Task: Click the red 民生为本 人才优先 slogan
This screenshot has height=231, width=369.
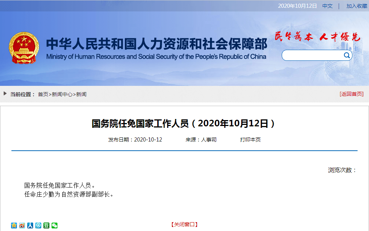Action: click(x=317, y=37)
